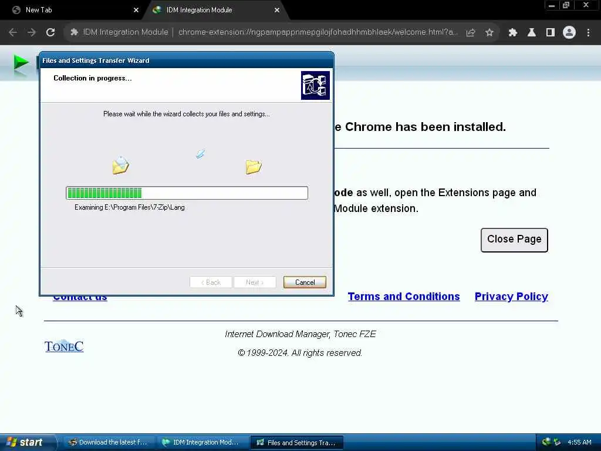Switch to Files and Settings Transfer taskbar item
The height and width of the screenshot is (451, 601).
296,443
